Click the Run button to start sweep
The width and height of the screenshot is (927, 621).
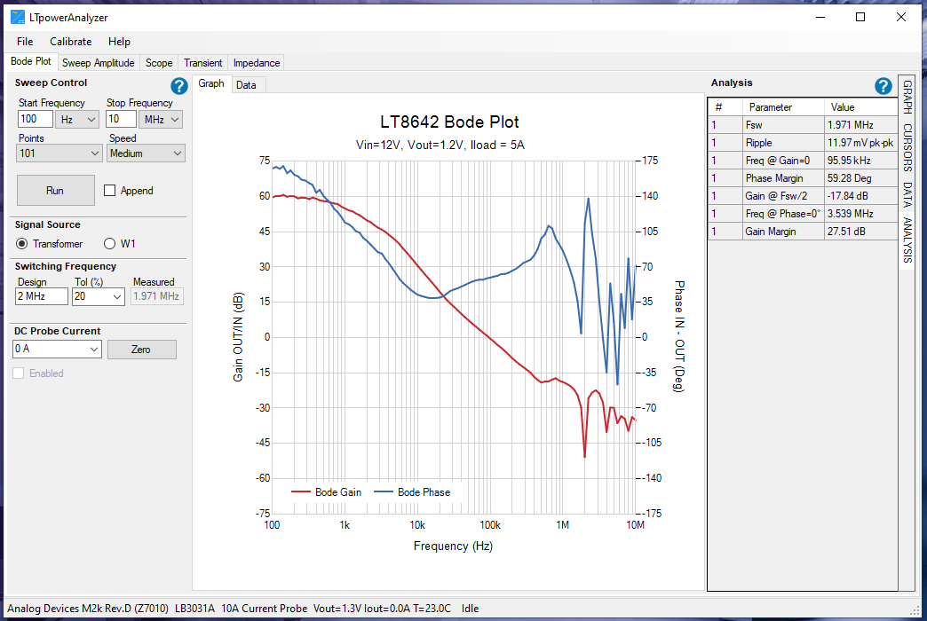tap(55, 190)
